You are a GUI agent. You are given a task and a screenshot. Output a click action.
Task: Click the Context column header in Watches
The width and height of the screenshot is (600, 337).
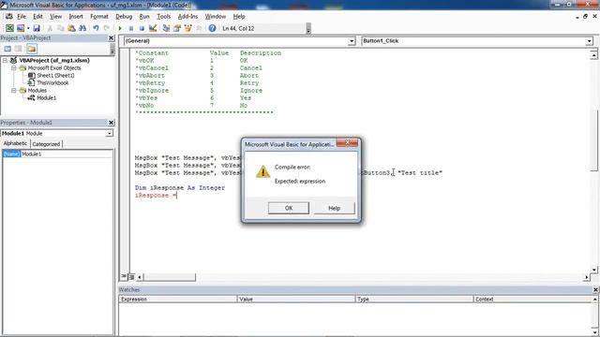coord(533,300)
